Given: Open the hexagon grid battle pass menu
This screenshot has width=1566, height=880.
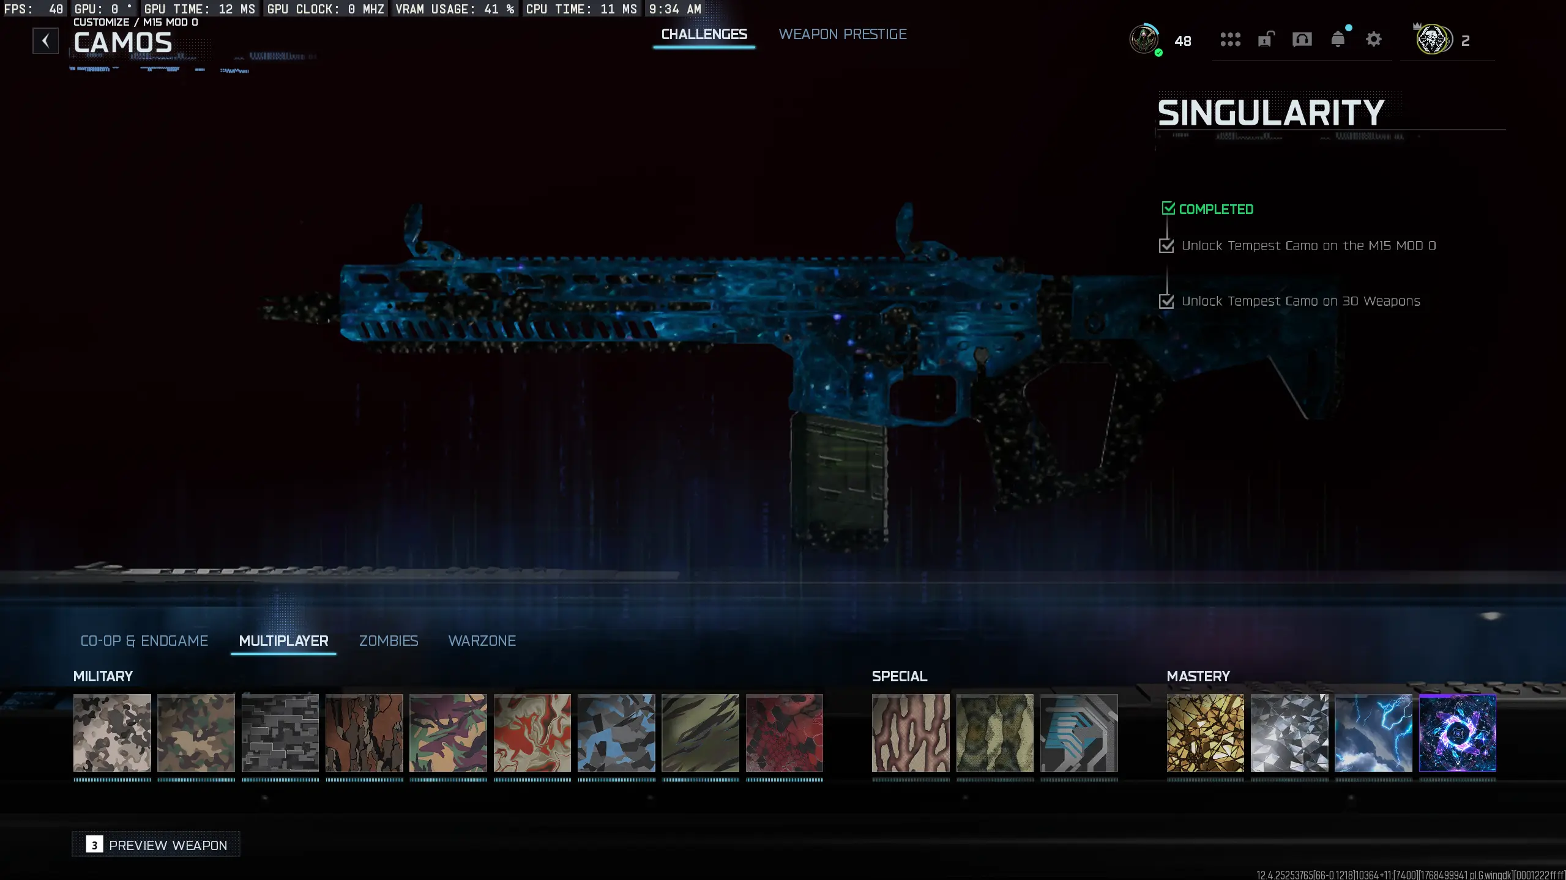Looking at the screenshot, I should [x=1231, y=40].
